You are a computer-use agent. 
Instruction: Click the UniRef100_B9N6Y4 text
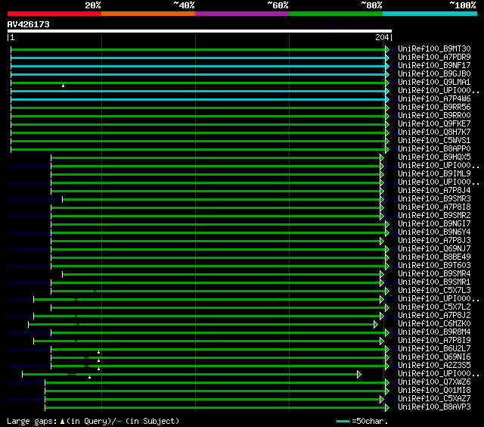(434, 232)
